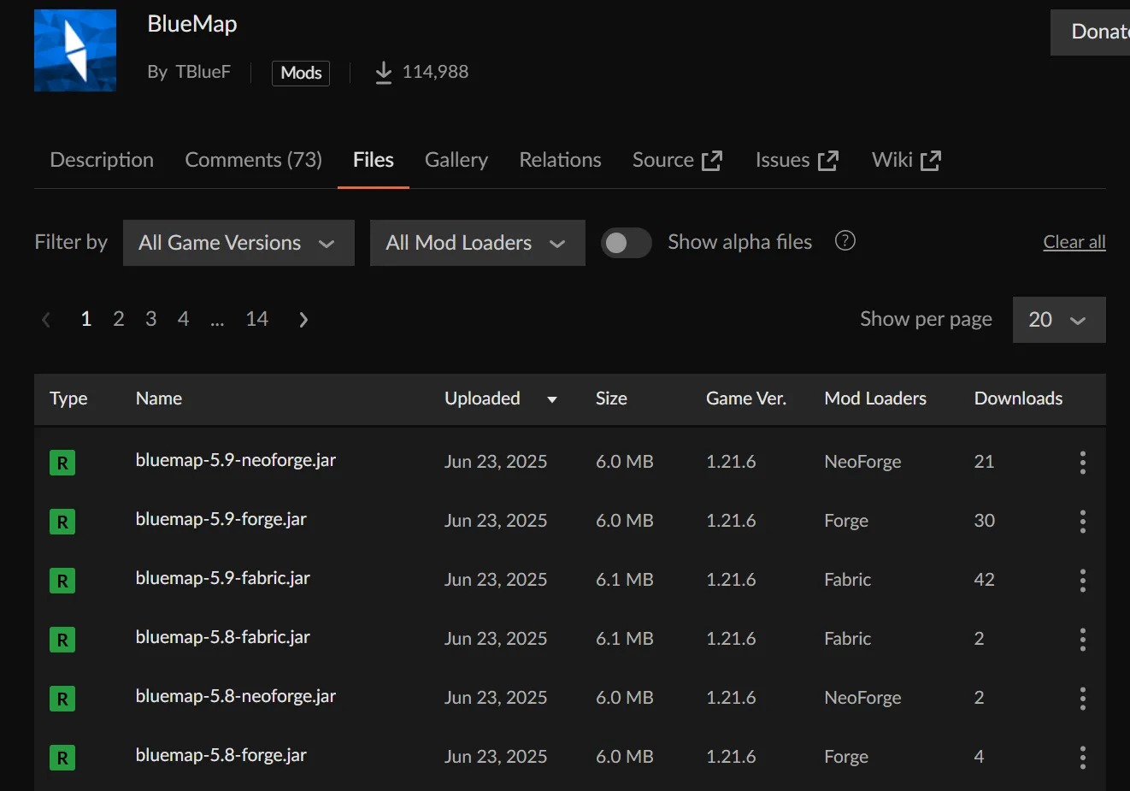
Task: Click the Game Ver. column header
Action: [x=746, y=398]
